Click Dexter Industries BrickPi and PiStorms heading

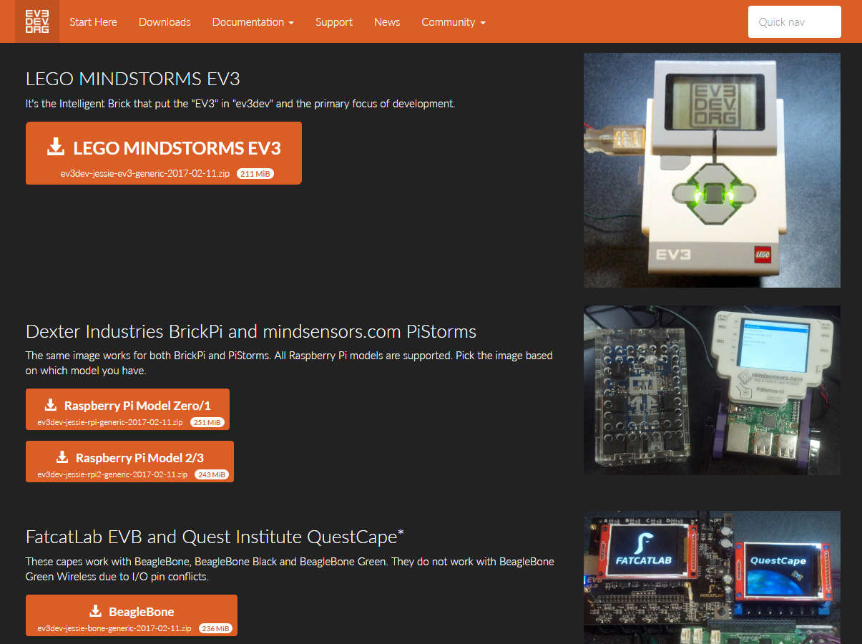251,332
